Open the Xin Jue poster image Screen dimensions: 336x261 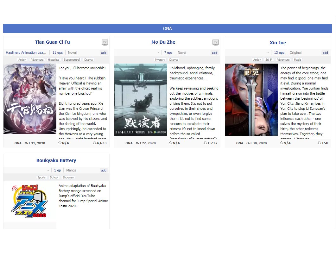[251, 100]
